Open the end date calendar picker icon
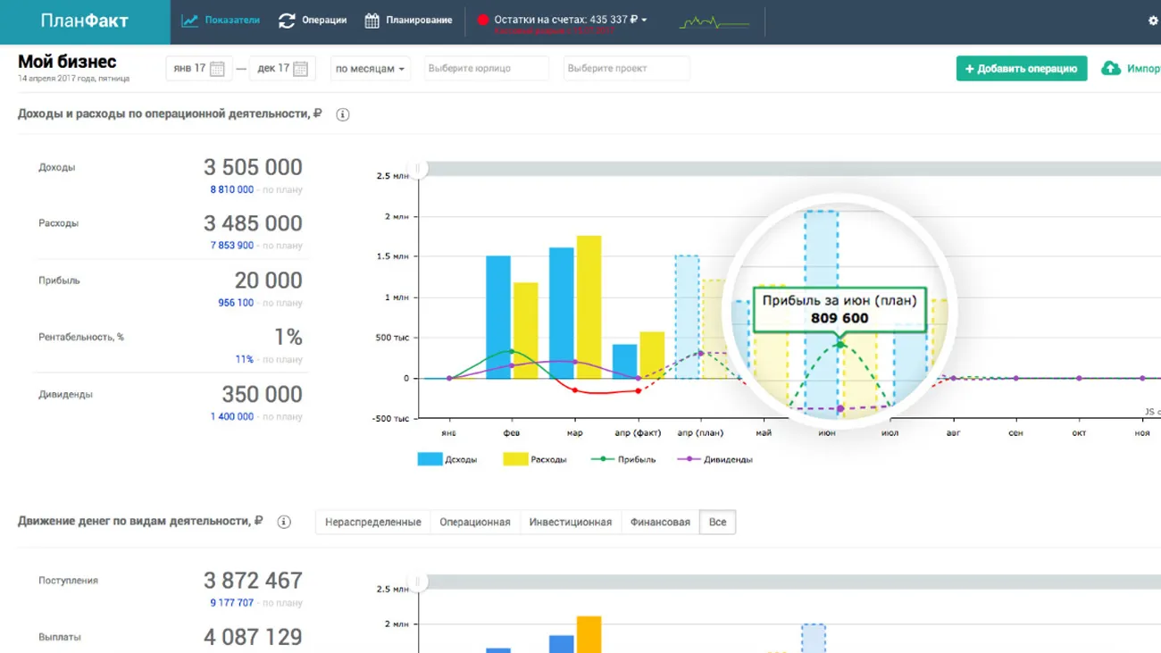The image size is (1161, 653). point(300,69)
